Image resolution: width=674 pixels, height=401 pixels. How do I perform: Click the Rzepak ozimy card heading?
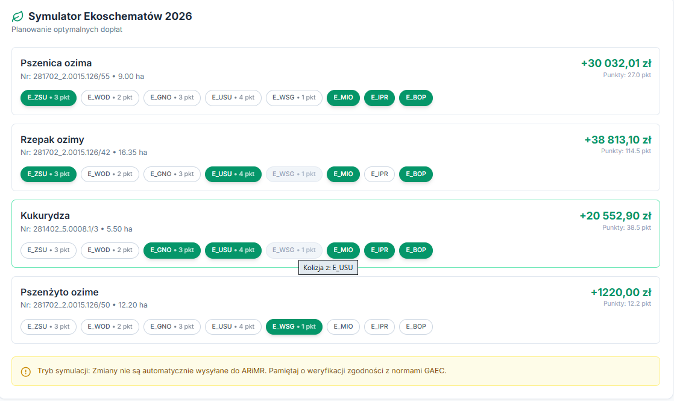tap(52, 140)
